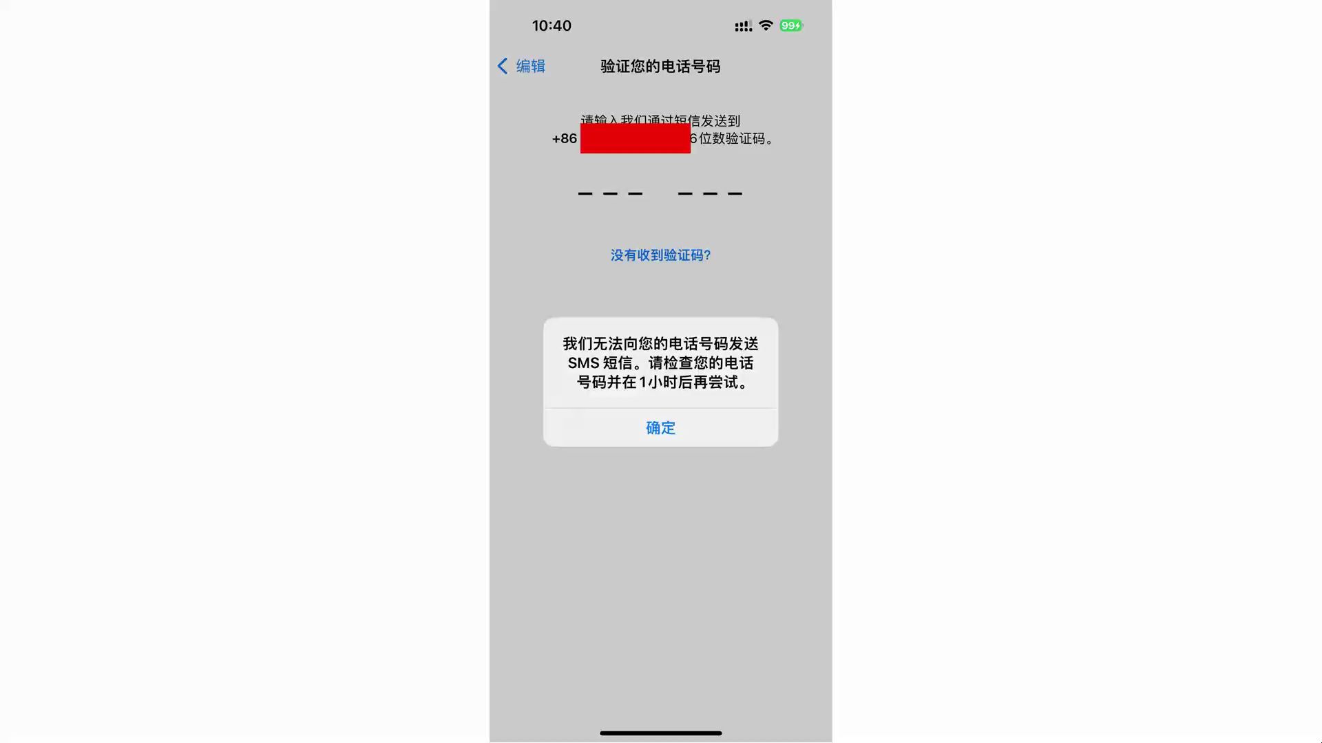1322x743 pixels.
Task: View the cellular signal icon
Action: [x=743, y=25]
